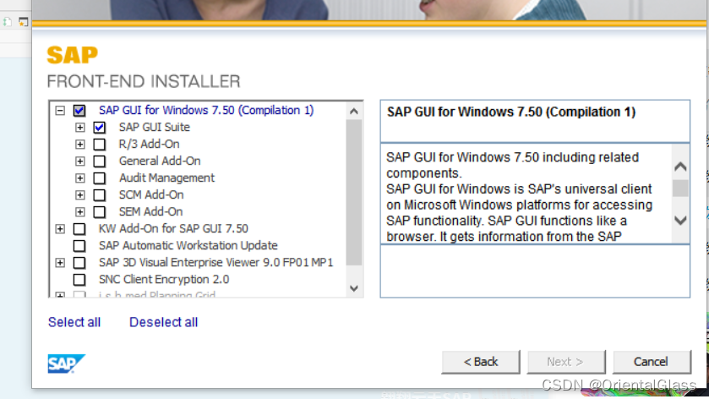
Task: Click the blue SAP logo at bottom left
Action: [67, 363]
